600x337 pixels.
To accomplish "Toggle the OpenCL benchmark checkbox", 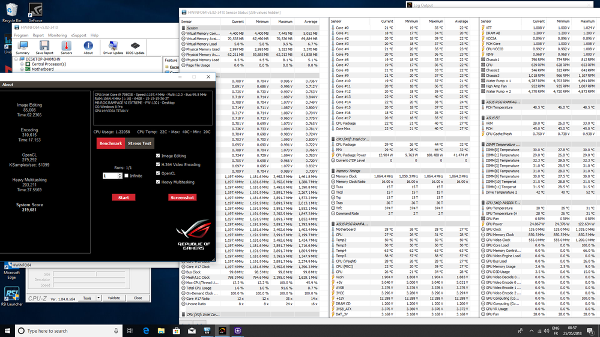I will point(158,173).
